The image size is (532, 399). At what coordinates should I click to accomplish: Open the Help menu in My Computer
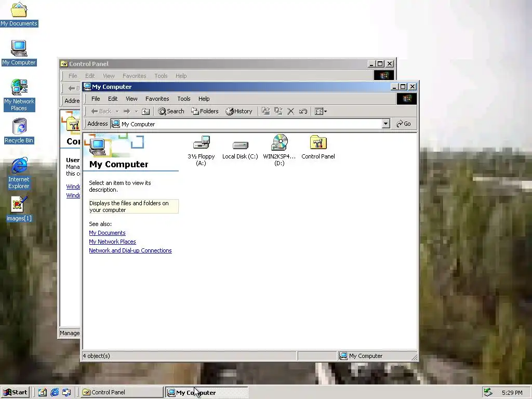(x=204, y=99)
